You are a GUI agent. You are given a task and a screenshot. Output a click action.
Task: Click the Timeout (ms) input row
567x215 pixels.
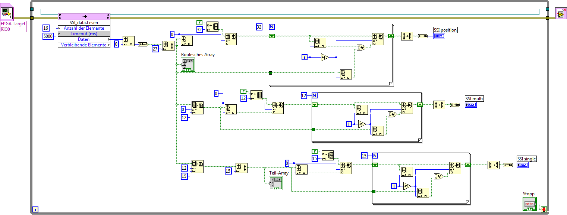pyautogui.click(x=84, y=34)
